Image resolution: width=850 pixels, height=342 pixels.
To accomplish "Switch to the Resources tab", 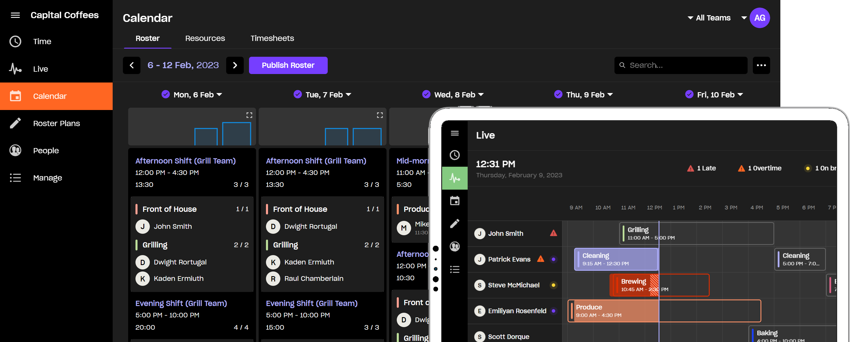I will tap(205, 38).
